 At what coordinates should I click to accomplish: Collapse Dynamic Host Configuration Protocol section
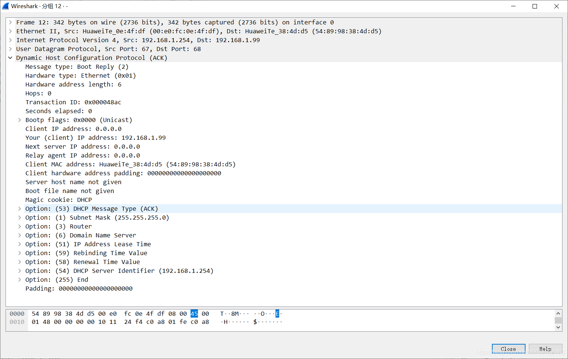(x=10, y=58)
